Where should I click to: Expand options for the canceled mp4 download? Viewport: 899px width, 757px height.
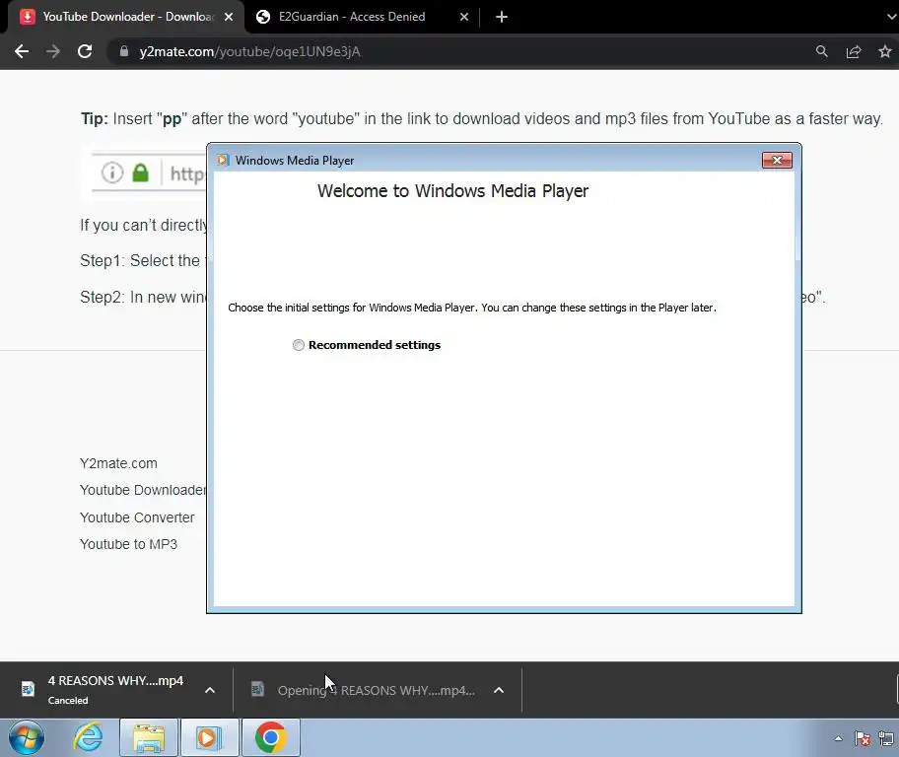pos(210,690)
